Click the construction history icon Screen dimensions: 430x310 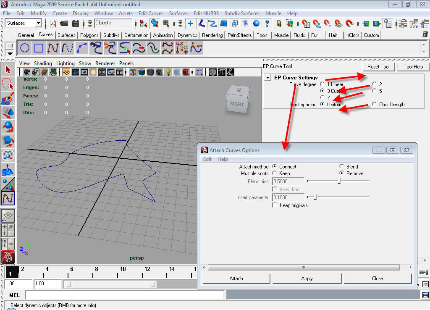point(388,24)
